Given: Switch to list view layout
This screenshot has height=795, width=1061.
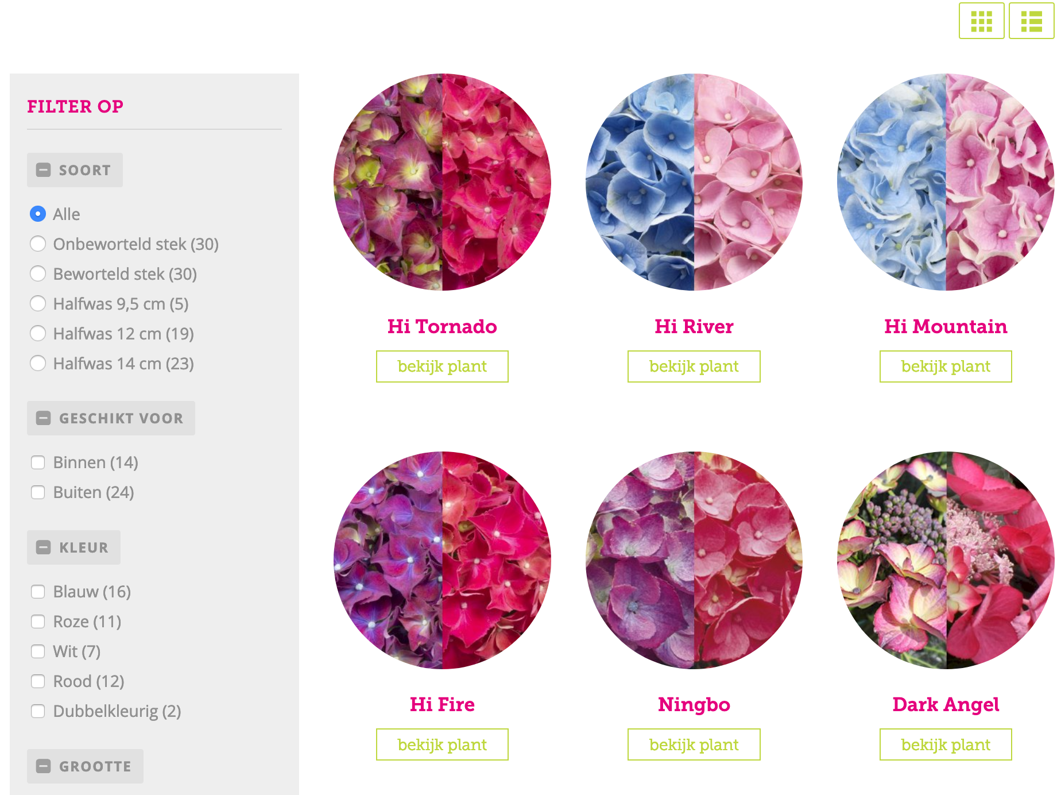Looking at the screenshot, I should pos(1031,21).
